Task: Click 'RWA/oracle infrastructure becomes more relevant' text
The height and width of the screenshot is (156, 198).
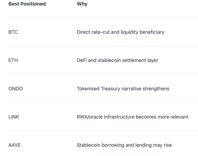Action: (x=133, y=117)
